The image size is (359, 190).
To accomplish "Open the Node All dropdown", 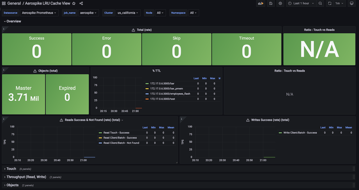I will 160,13.
